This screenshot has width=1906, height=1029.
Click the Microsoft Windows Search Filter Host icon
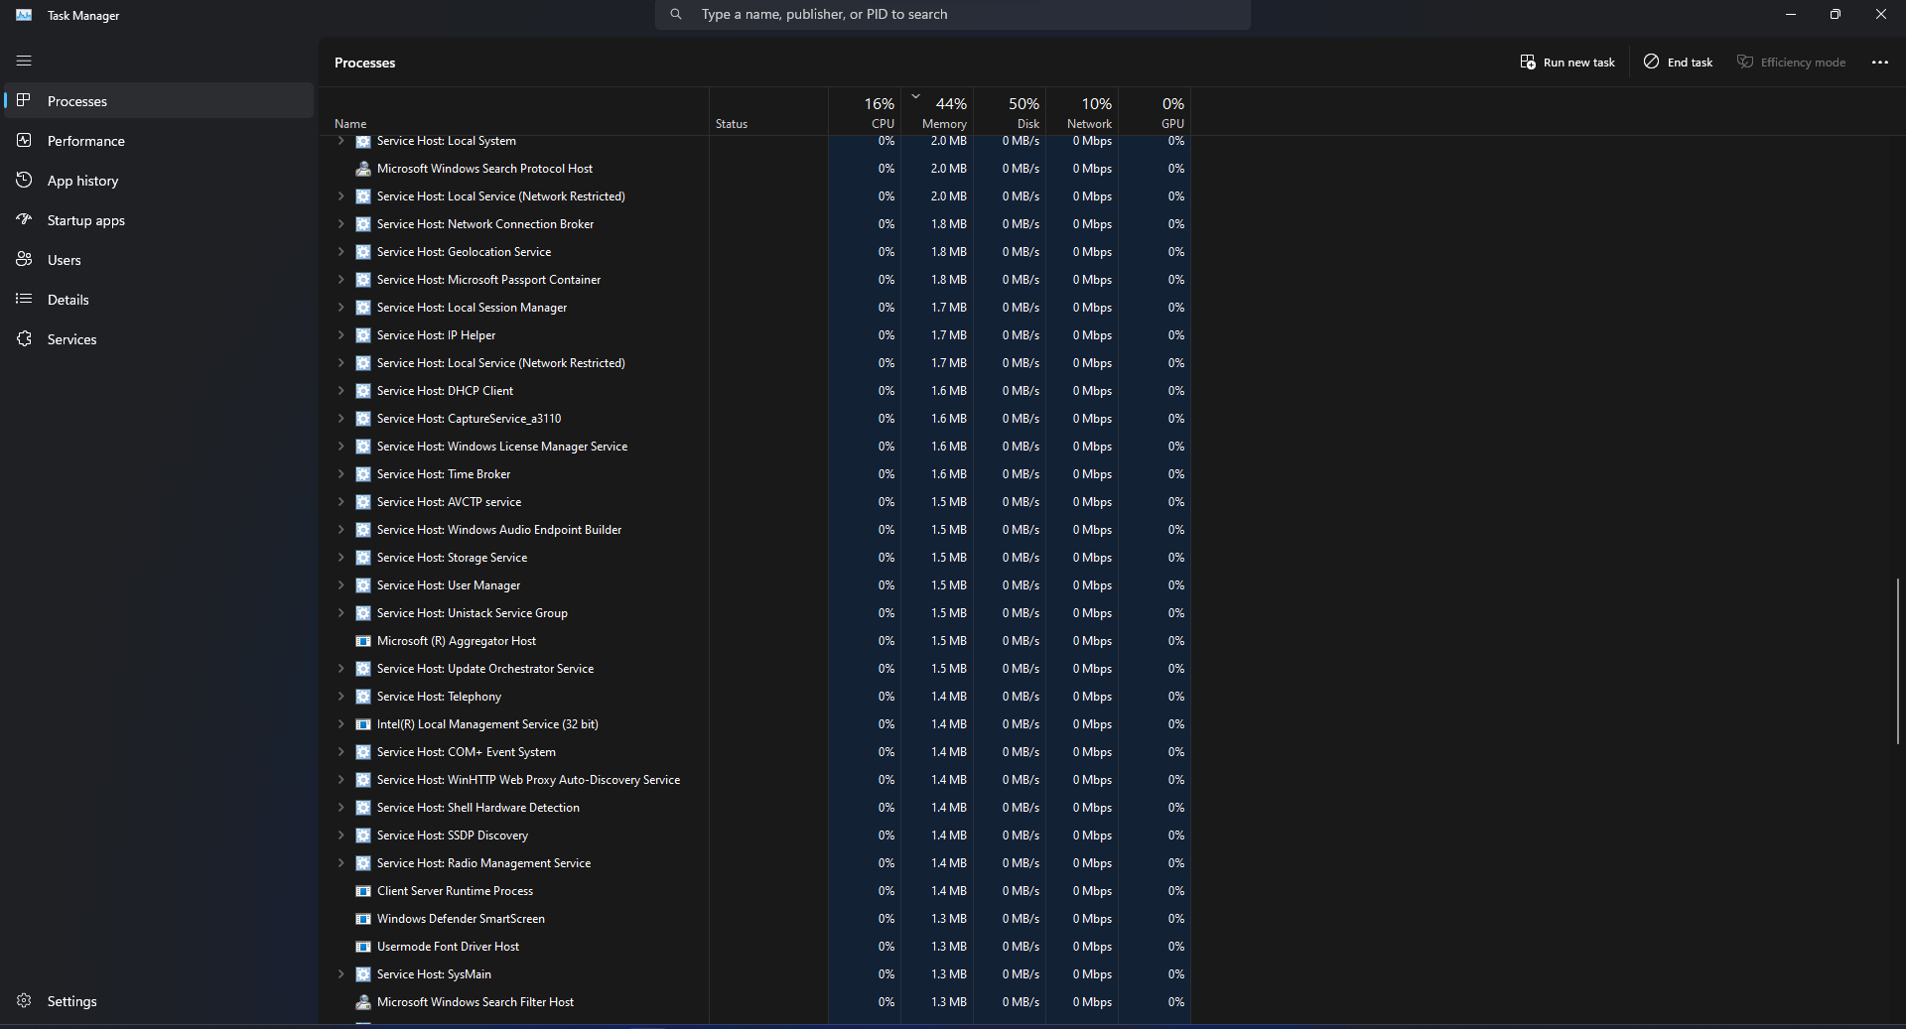coord(363,1002)
